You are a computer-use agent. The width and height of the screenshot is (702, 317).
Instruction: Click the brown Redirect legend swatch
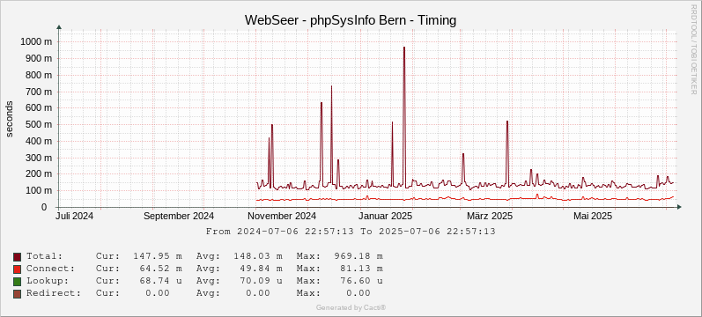point(17,294)
